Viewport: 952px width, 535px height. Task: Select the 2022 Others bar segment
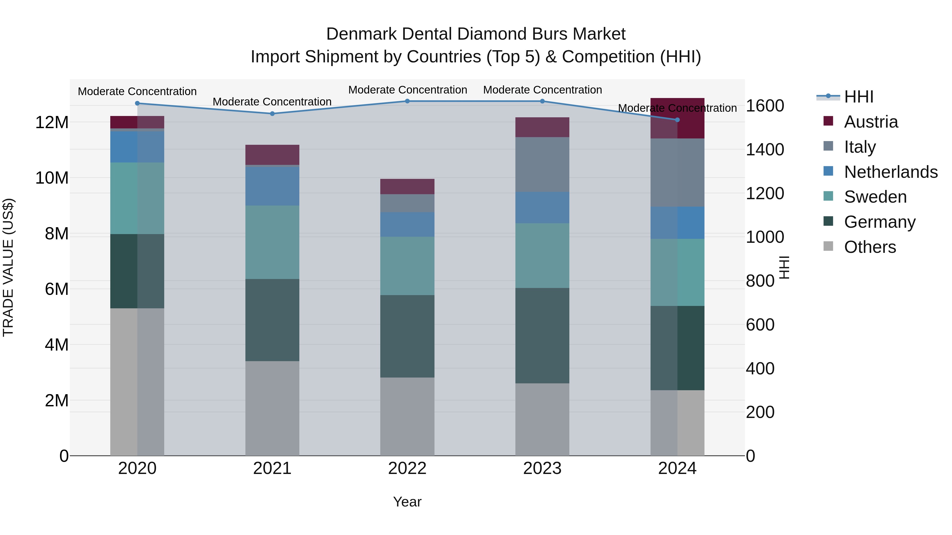point(407,416)
